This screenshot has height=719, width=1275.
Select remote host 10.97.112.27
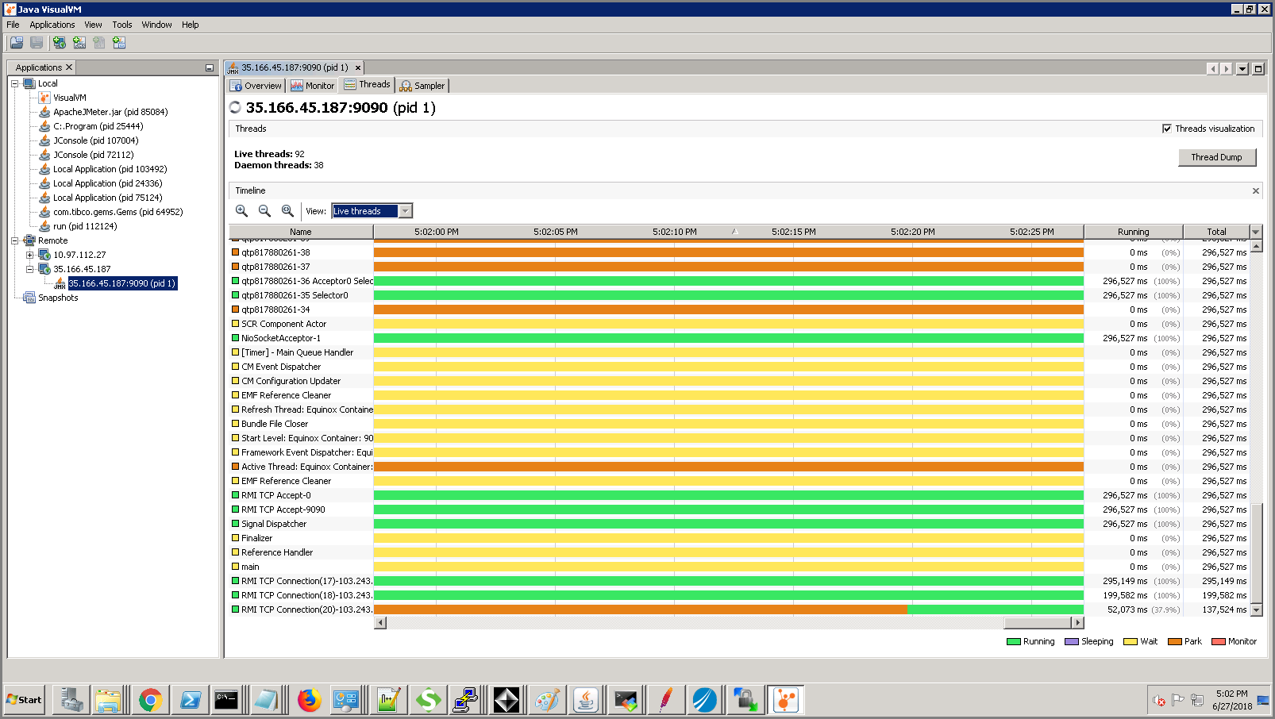79,255
